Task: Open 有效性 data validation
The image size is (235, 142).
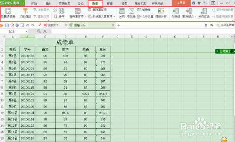Action: [x=131, y=13]
